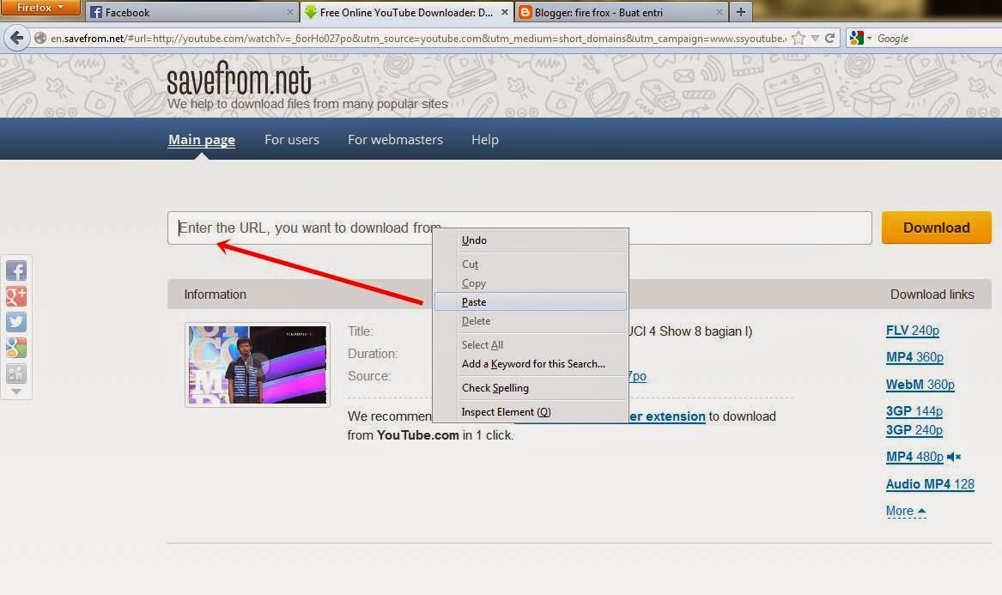The height and width of the screenshot is (595, 1002).
Task: Click the orange Download button
Action: 936,228
